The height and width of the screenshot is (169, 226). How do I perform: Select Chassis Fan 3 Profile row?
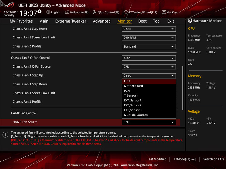pyautogui.click(x=27, y=102)
